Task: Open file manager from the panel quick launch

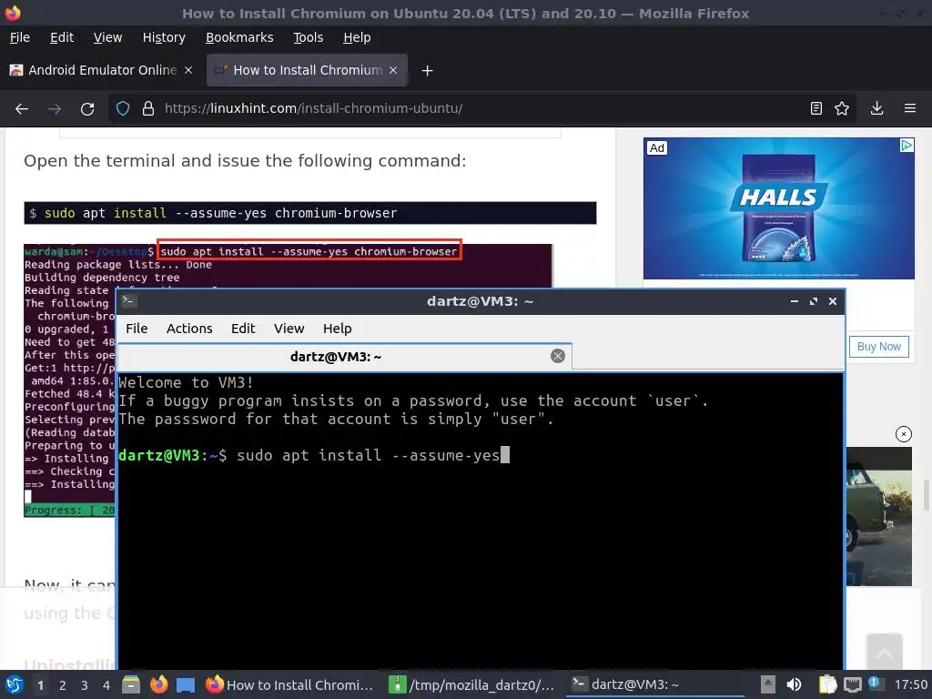Action: coord(131,684)
